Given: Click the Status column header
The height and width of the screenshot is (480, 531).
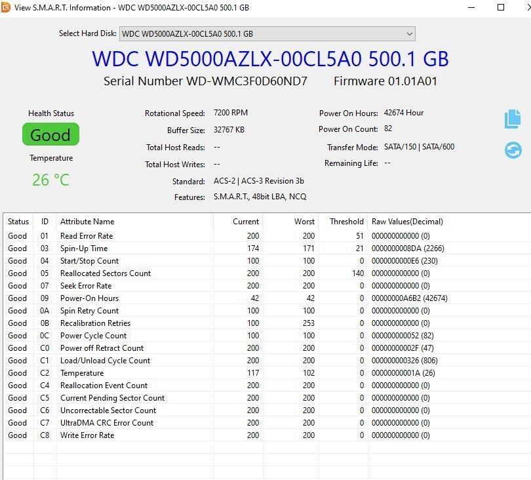Looking at the screenshot, I should click(x=18, y=222).
